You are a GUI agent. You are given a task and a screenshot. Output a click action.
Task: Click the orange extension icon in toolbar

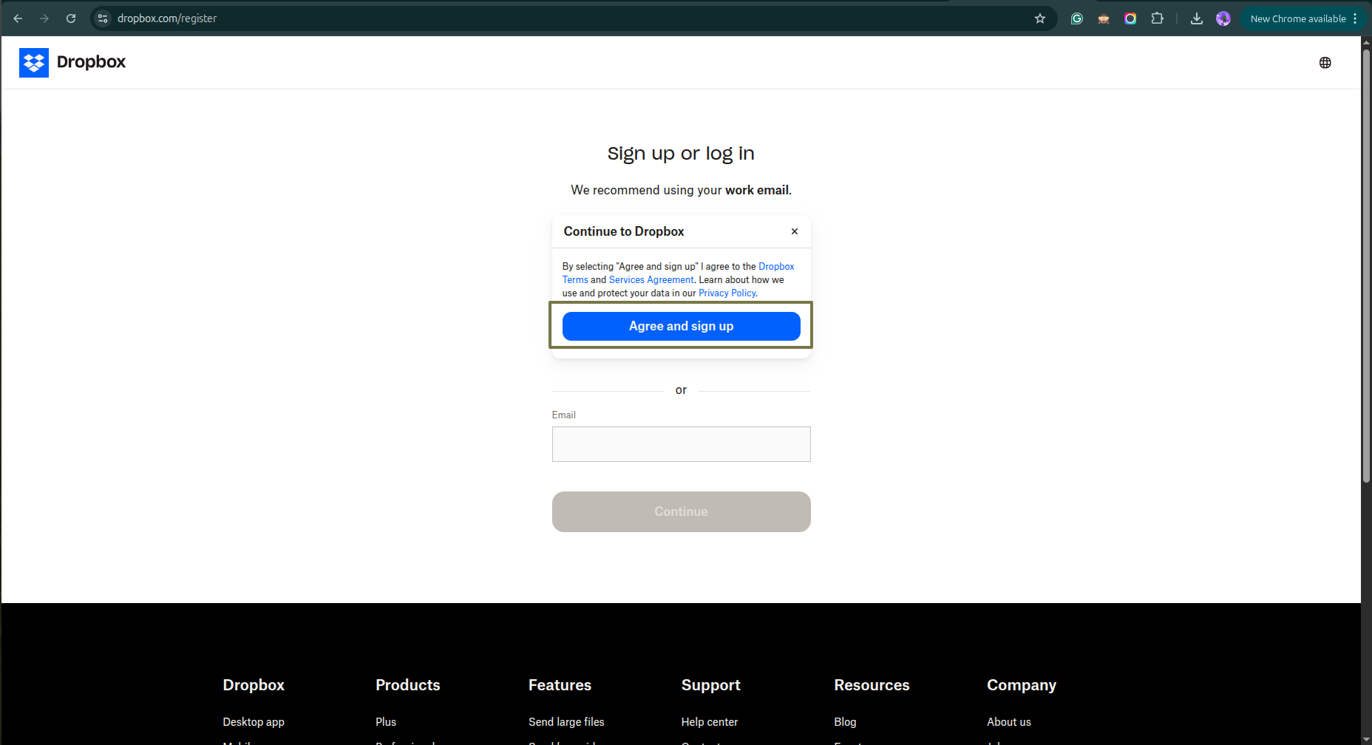coord(1104,18)
